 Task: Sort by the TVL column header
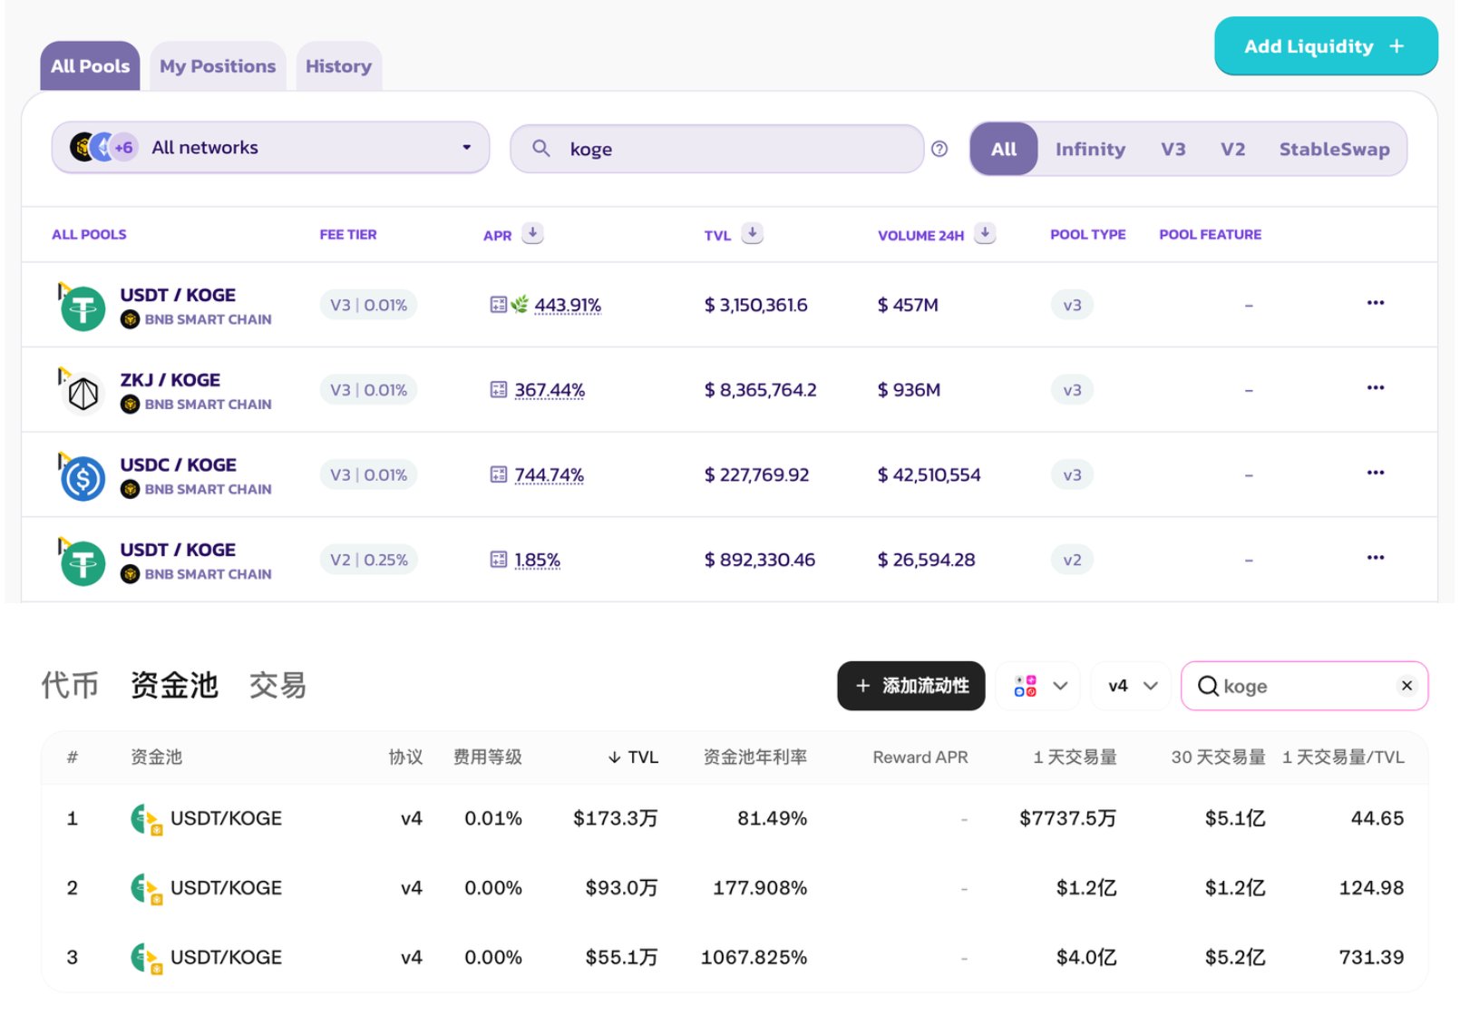(x=633, y=757)
